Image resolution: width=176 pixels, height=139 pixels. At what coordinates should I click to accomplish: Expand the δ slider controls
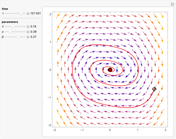pos(28,26)
